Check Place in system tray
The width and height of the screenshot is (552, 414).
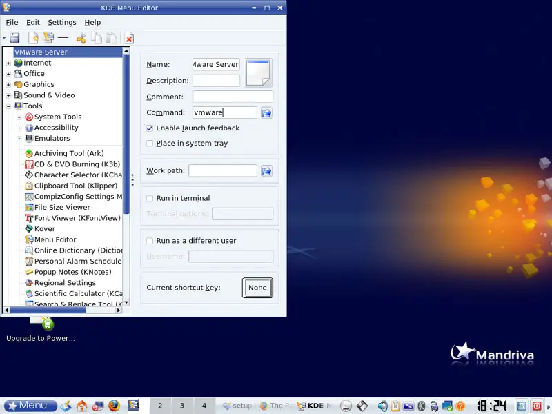[150, 144]
